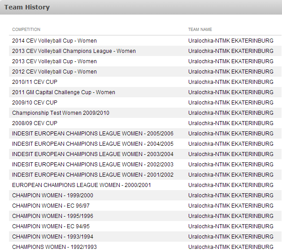Select Championship Test Women 2009/2010
This screenshot has height=252, width=282.
(x=61, y=113)
